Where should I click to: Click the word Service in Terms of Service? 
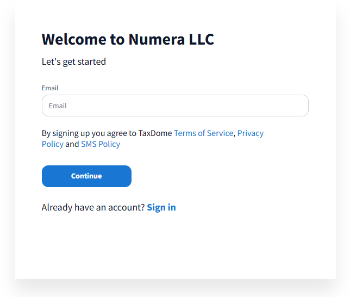(219, 133)
